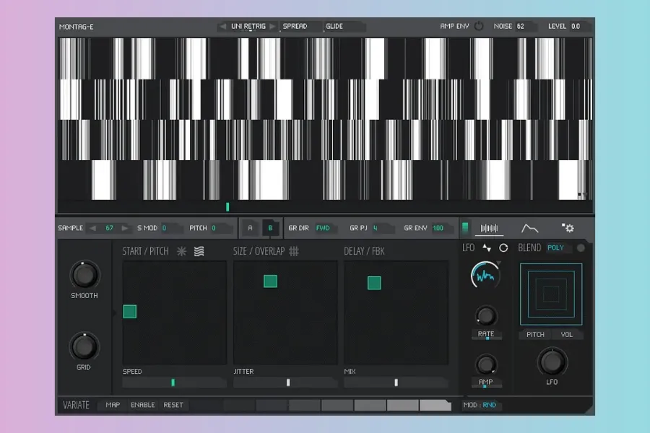Open the MOD : RND selector
650x433 pixels.
point(481,405)
